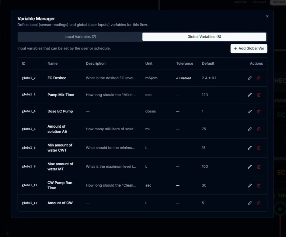This screenshot has width=286, height=237.
Task: Click the default value 75
Action: pos(204,129)
